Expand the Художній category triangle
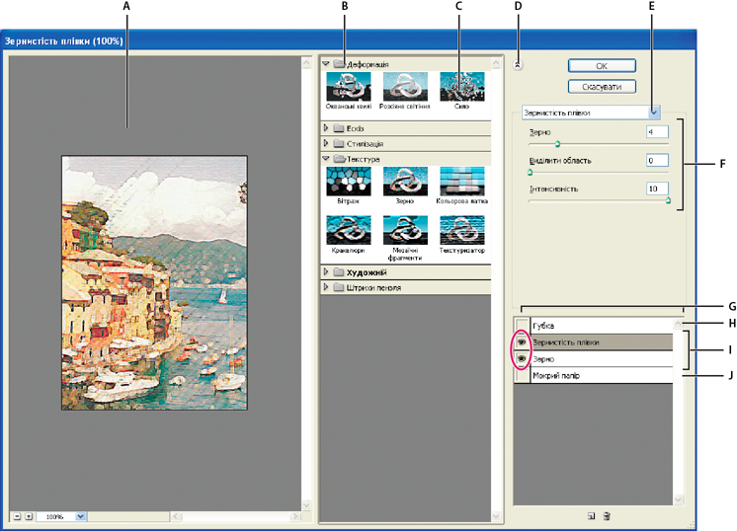737x531 pixels. point(326,272)
